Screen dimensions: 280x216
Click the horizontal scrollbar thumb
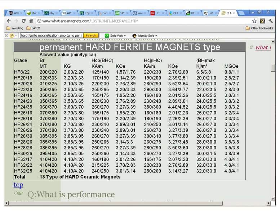(x=116, y=203)
